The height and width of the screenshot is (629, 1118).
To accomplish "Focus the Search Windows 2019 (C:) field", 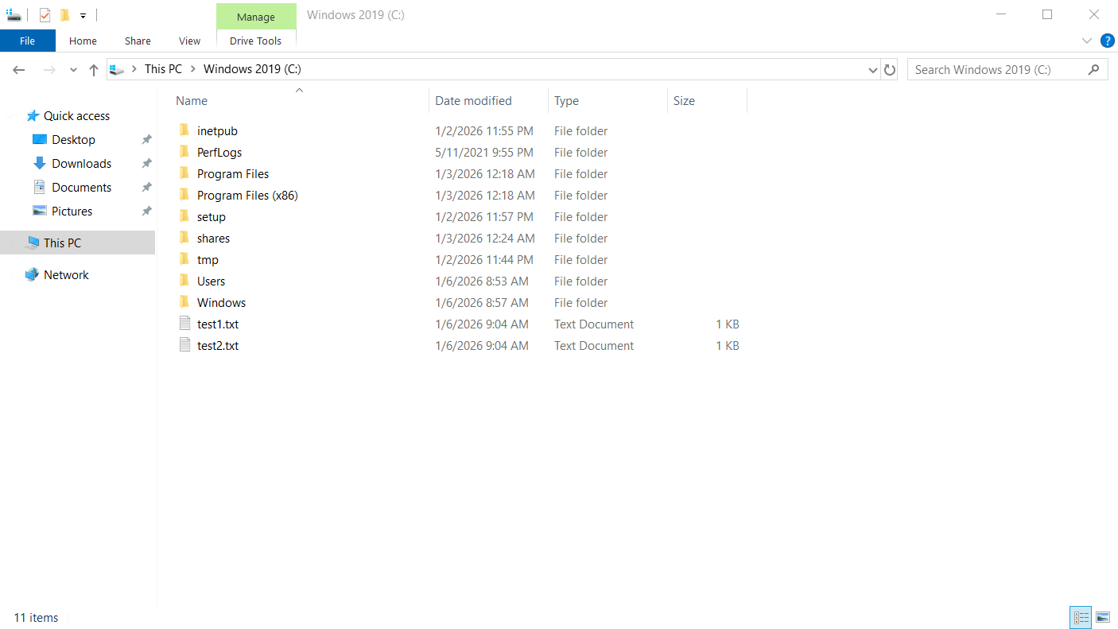I will 1007,70.
